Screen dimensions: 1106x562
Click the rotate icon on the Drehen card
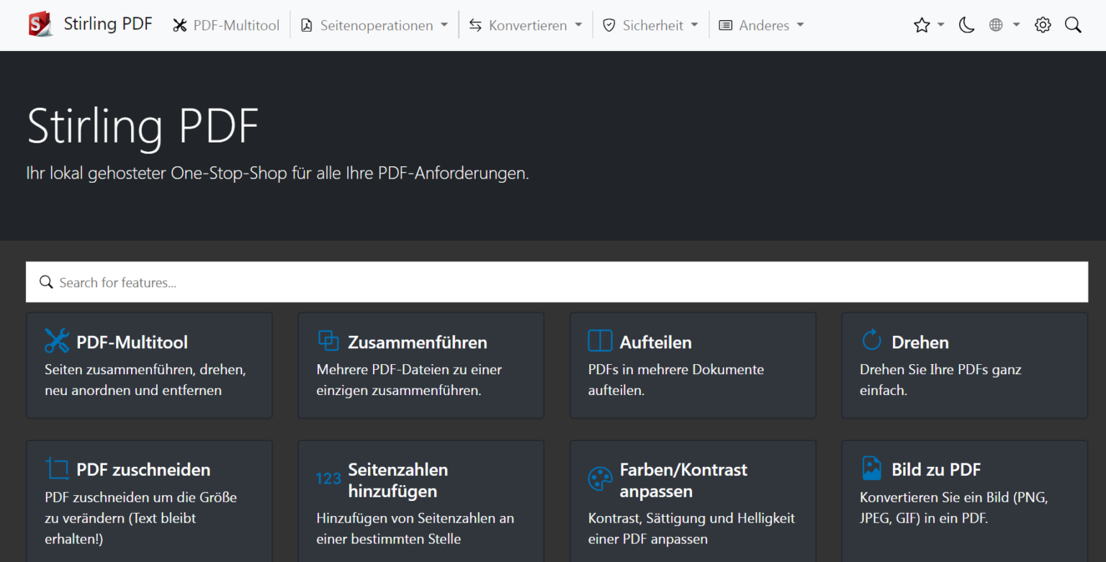tap(871, 341)
